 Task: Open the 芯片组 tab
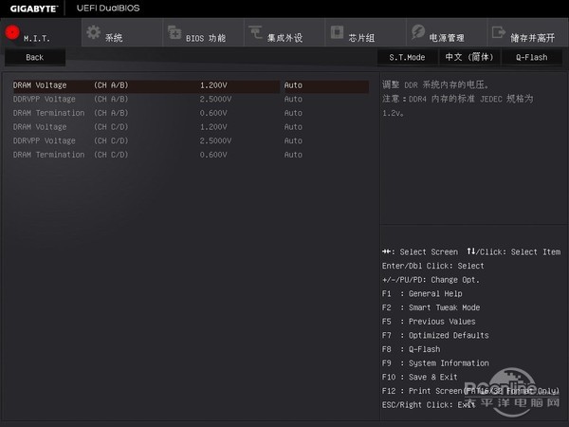(365, 32)
